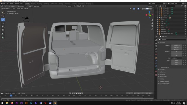This screenshot has width=187, height=105.
Task: Open the Render menu
Action: click(12, 3)
